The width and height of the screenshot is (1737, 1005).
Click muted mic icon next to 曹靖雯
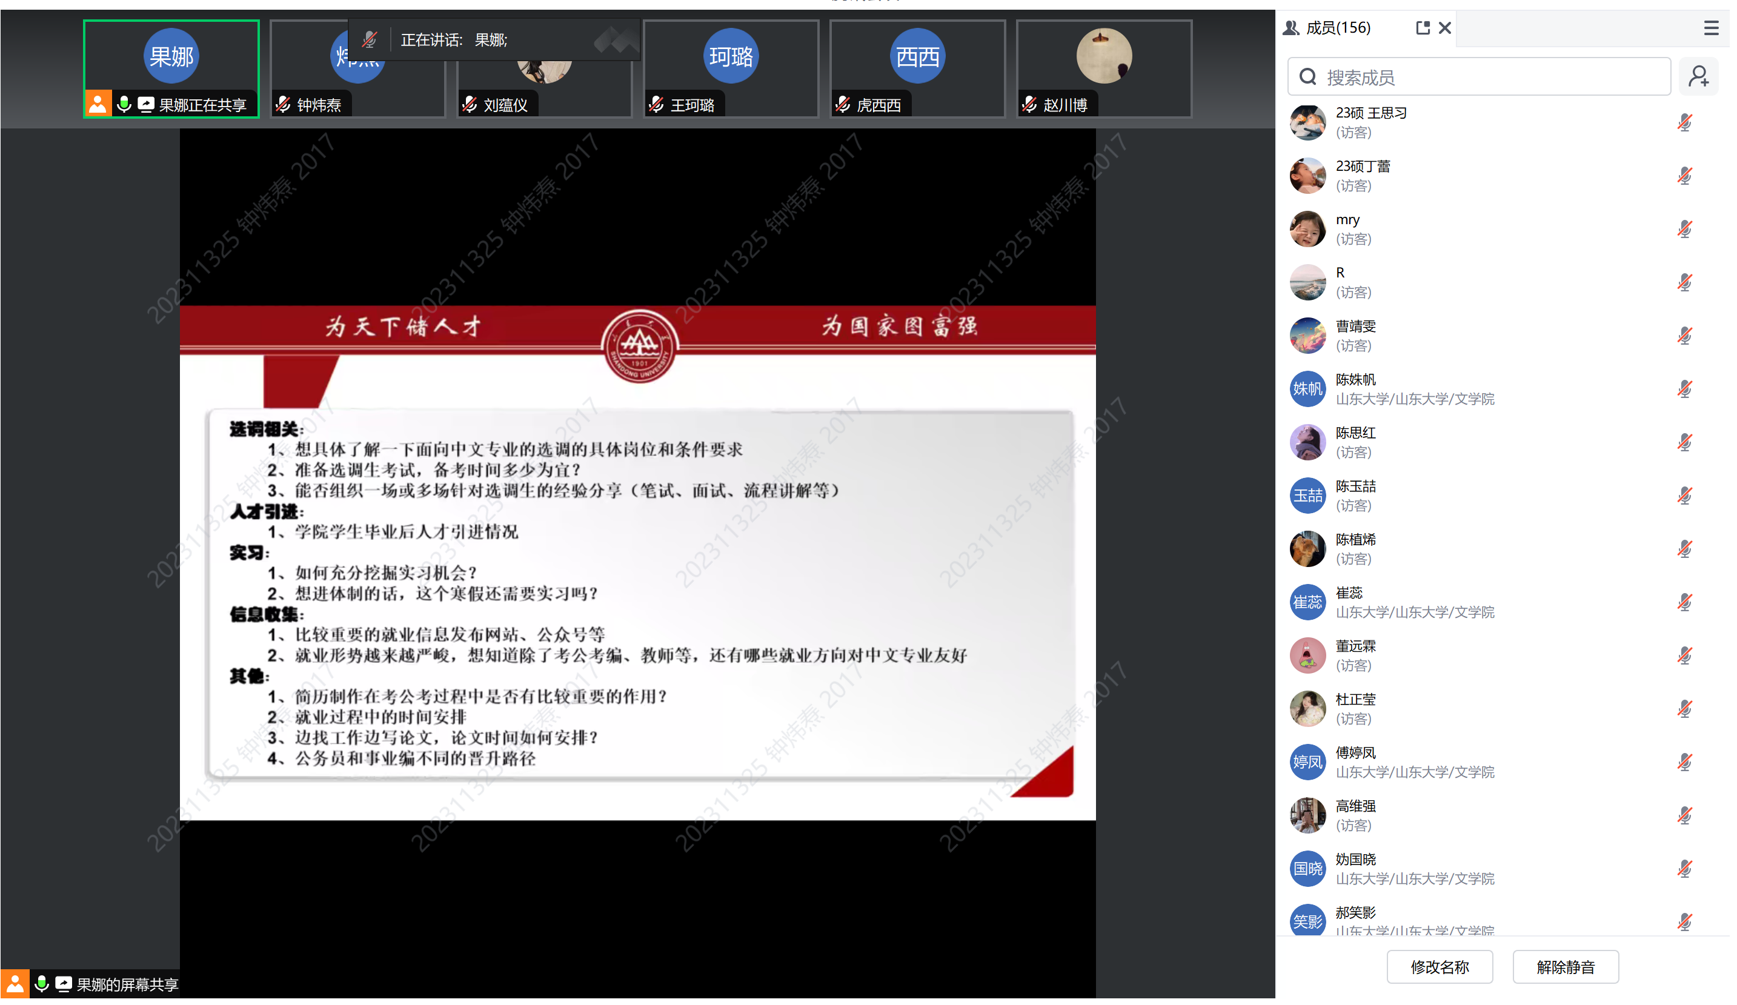(1684, 336)
